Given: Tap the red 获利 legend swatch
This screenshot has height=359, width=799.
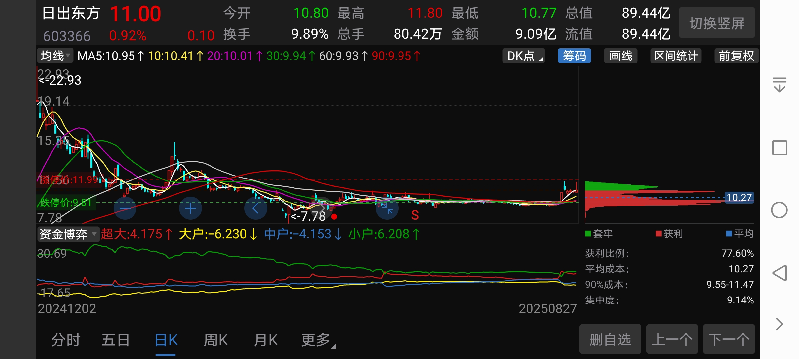Looking at the screenshot, I should [658, 234].
